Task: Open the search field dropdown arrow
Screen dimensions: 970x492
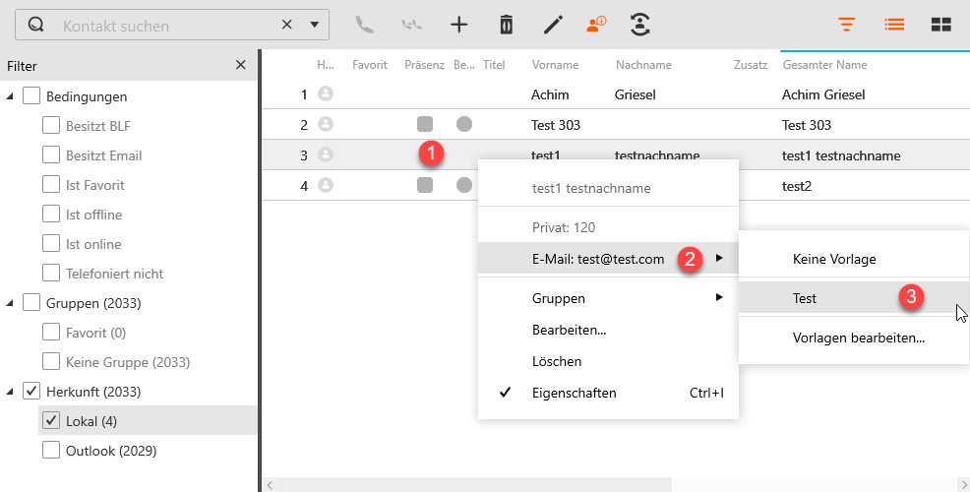Action: pyautogui.click(x=314, y=25)
